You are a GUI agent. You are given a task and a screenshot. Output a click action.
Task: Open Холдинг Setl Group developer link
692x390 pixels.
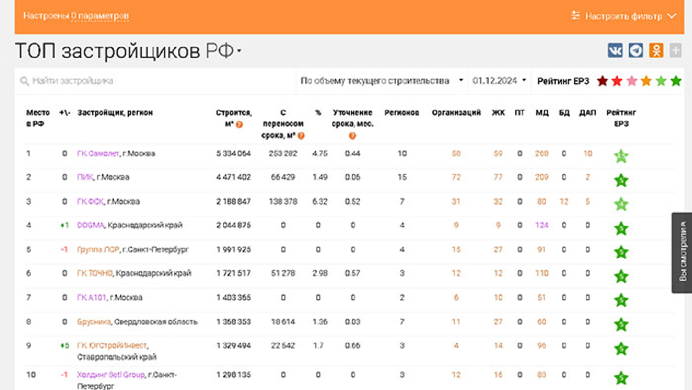[111, 375]
